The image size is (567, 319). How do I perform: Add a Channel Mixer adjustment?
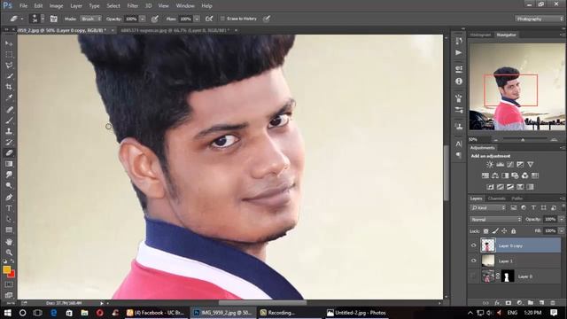[x=524, y=175]
